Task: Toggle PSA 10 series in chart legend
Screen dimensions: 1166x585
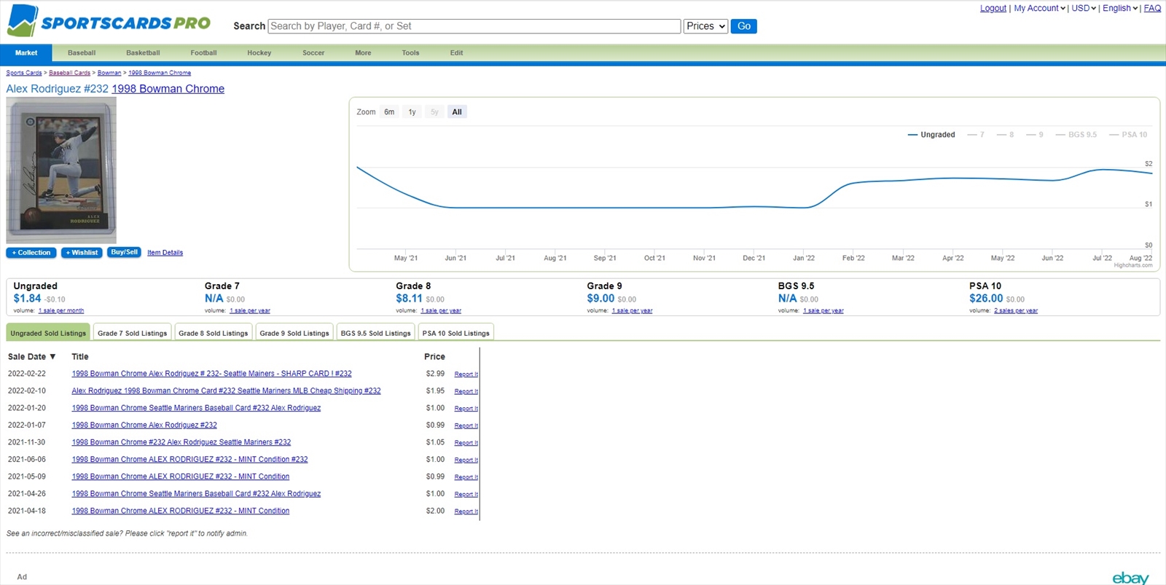Action: click(1128, 135)
